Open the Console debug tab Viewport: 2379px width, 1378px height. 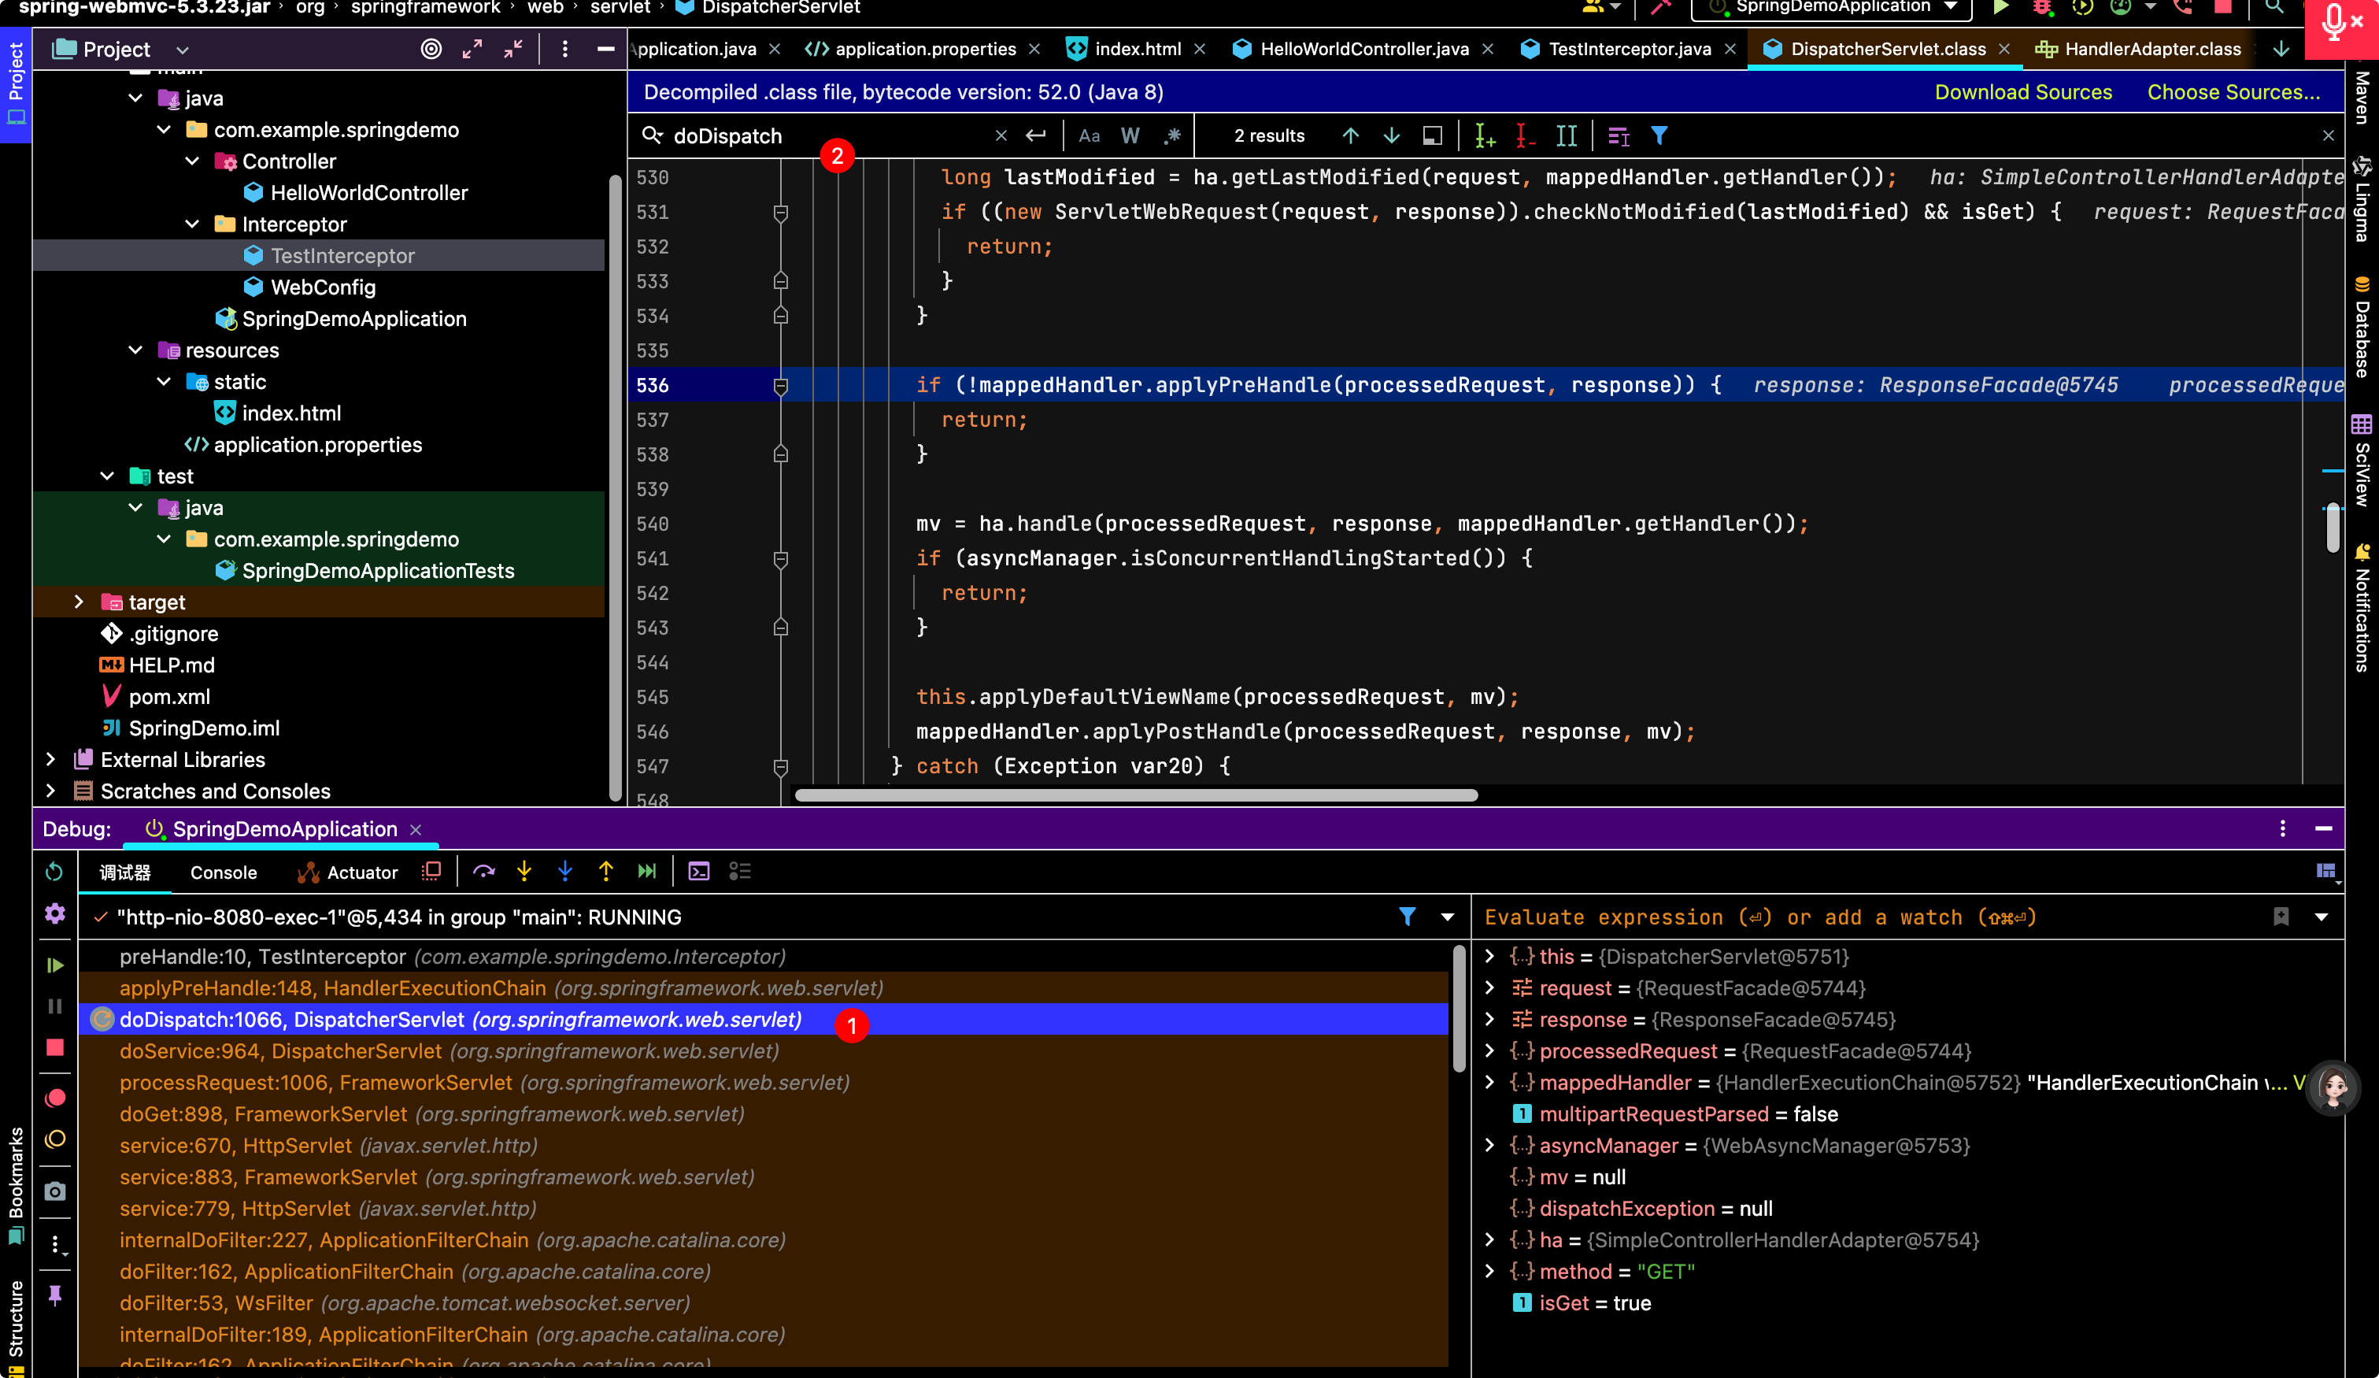(223, 872)
